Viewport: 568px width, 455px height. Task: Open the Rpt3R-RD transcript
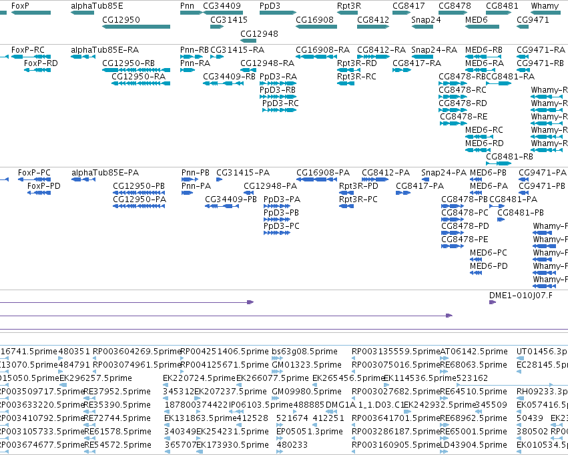tap(348, 70)
